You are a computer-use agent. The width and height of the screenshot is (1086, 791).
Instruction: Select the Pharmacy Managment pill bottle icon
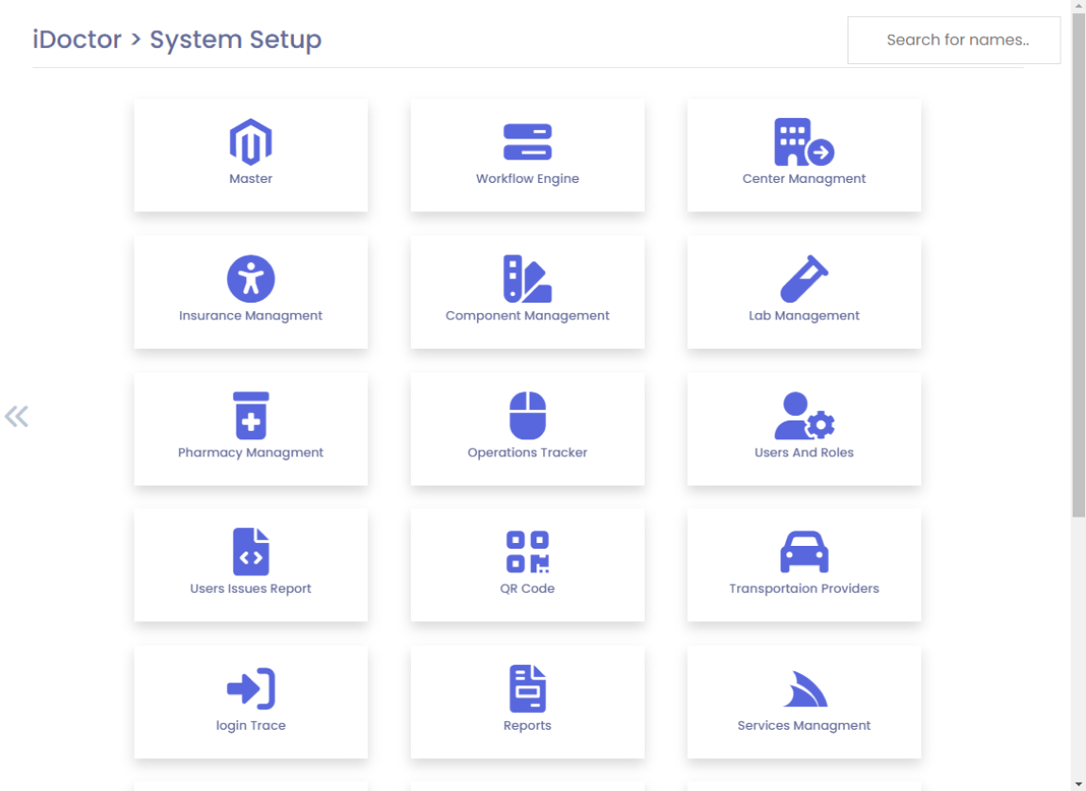(251, 416)
